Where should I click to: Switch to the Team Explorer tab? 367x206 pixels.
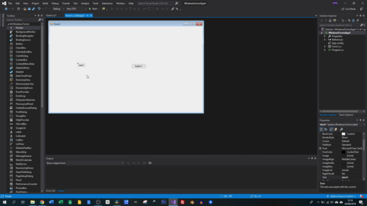[346, 115]
